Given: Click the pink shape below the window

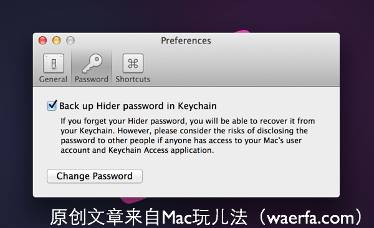Looking at the screenshot, I should [133, 199].
